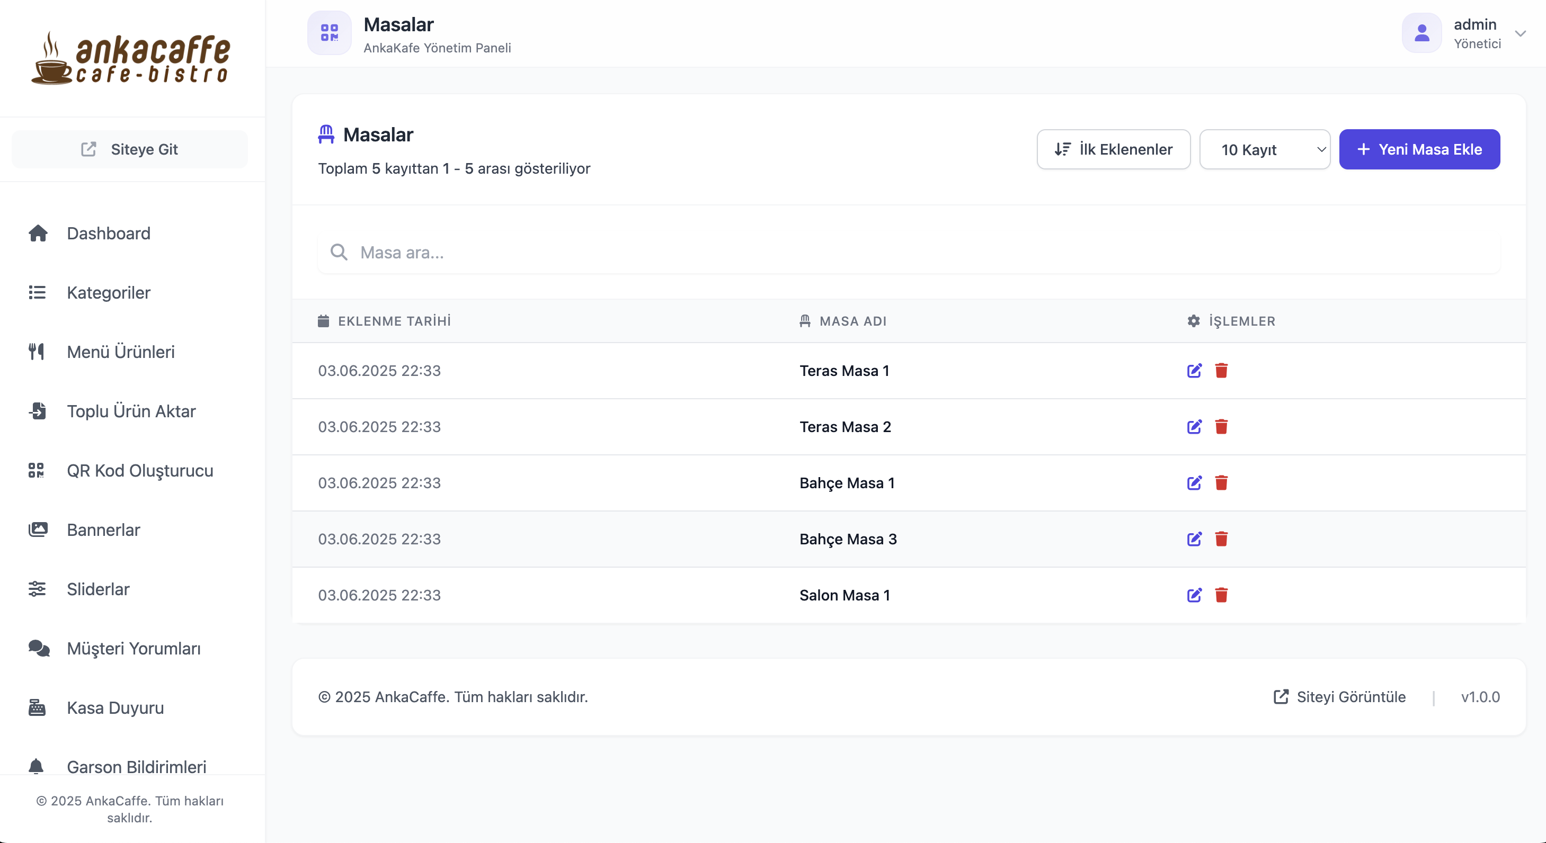
Task: Delete the Teras Masa 2 row
Action: pos(1221,427)
